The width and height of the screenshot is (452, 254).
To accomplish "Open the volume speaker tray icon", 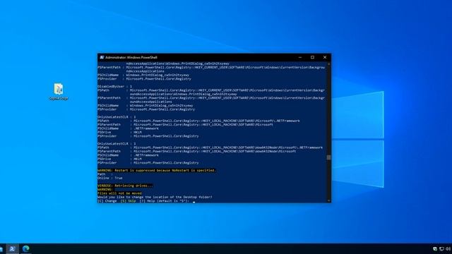I will pos(448,249).
